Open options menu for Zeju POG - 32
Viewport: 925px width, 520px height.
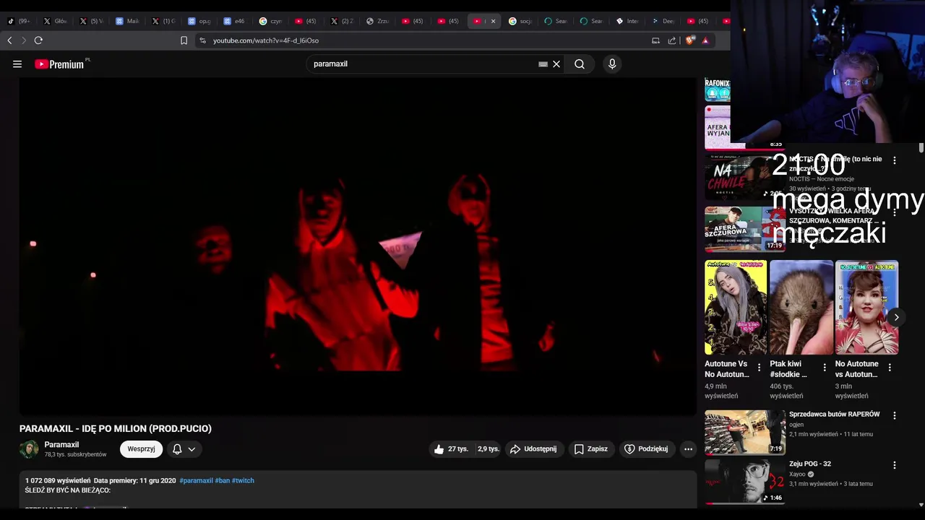[895, 465]
